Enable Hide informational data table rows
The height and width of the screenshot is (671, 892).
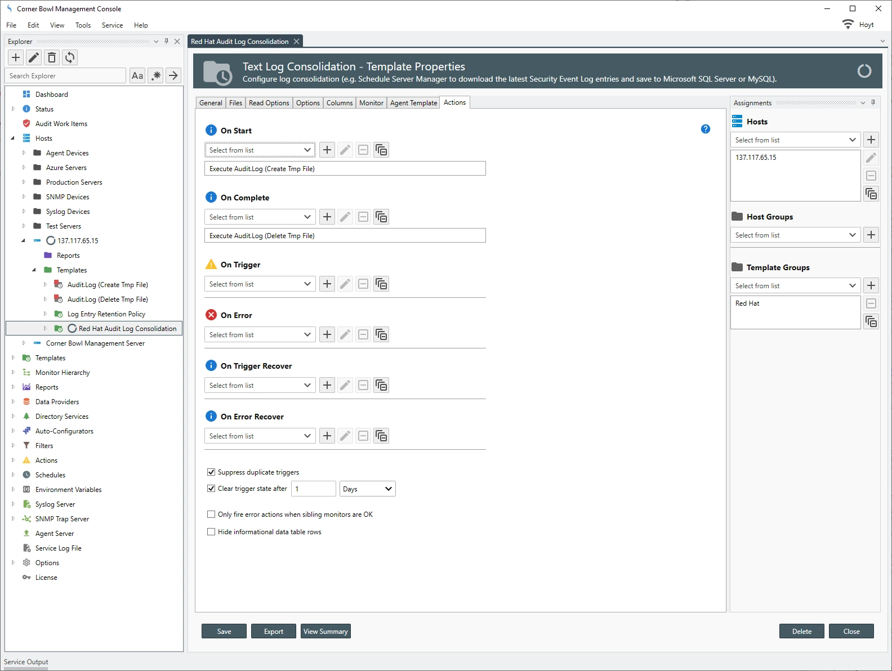[x=211, y=532]
